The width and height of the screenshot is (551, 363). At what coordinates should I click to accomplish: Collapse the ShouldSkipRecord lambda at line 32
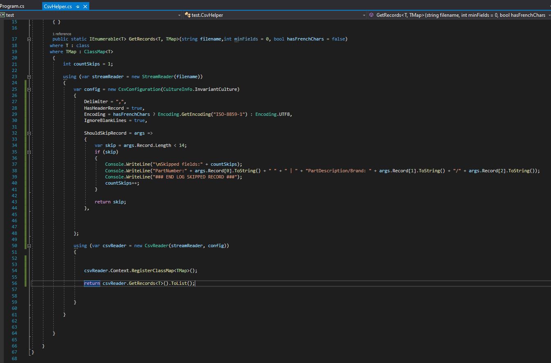tap(29, 133)
